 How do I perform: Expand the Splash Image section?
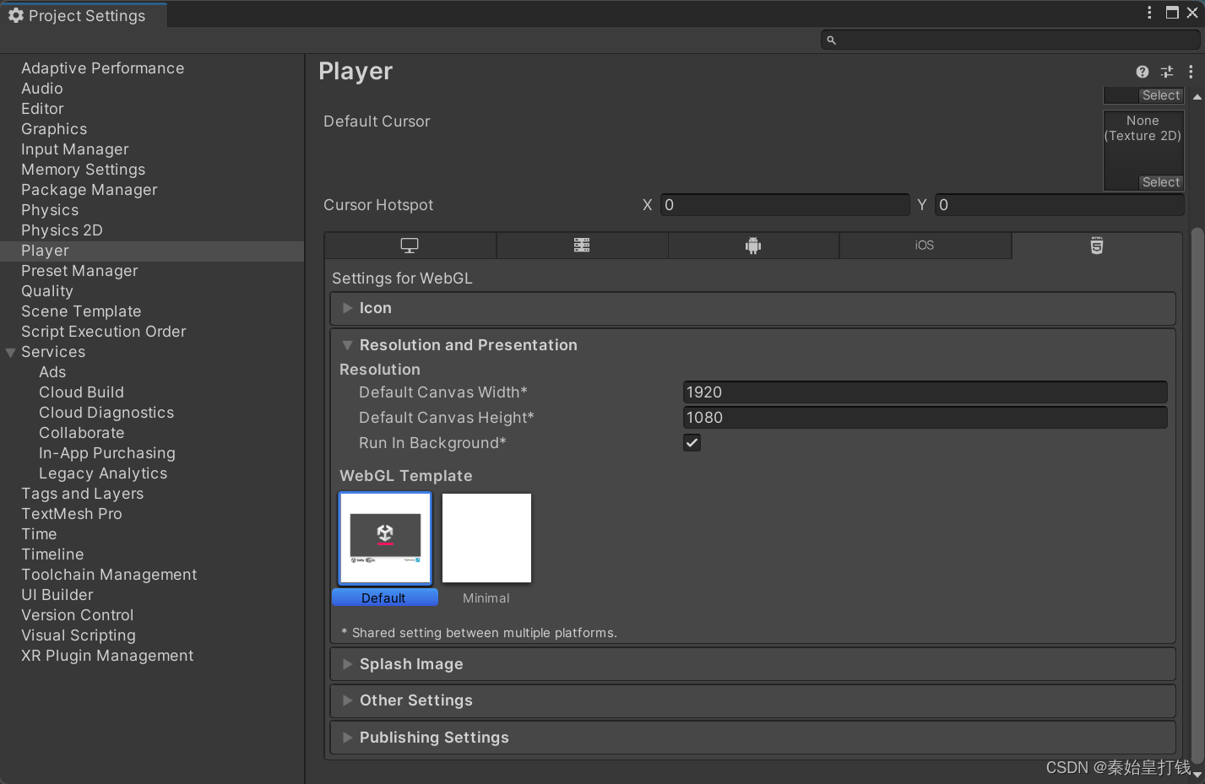point(752,664)
